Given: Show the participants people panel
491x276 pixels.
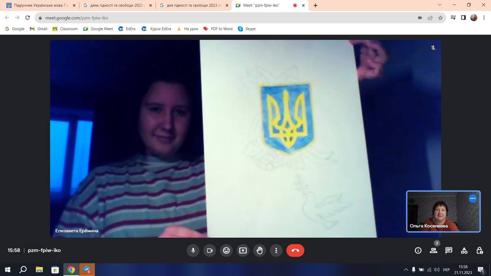Looking at the screenshot, I should (x=433, y=250).
